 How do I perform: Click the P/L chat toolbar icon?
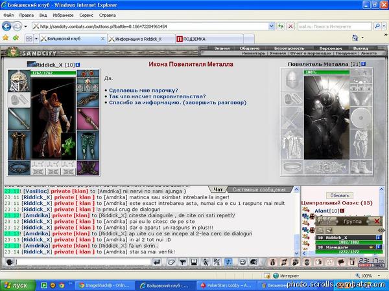coord(217,262)
